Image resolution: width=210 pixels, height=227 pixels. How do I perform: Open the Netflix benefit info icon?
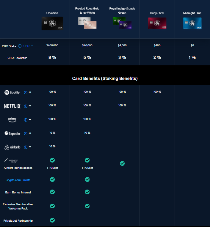[26, 106]
